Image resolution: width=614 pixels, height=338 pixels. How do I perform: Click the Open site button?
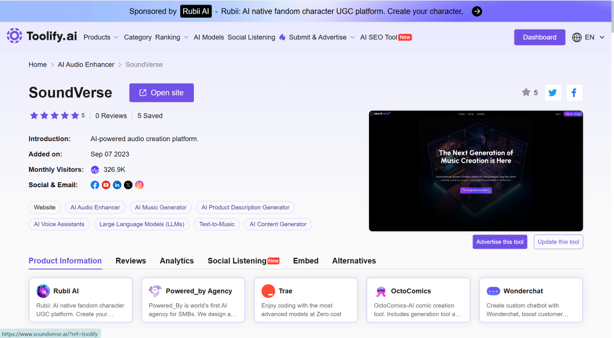[x=161, y=93]
